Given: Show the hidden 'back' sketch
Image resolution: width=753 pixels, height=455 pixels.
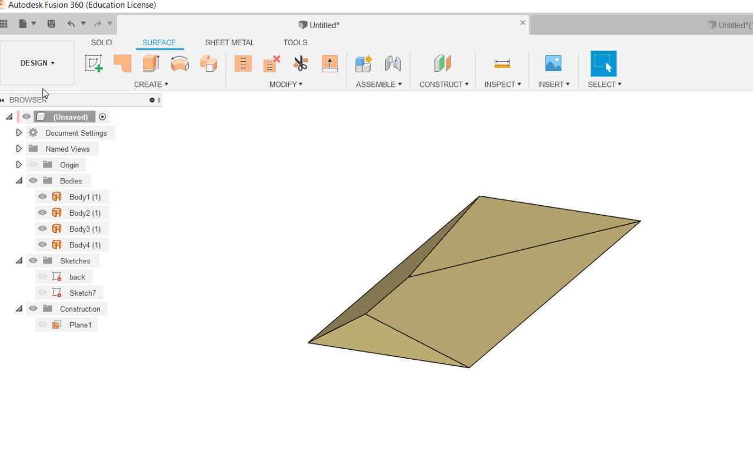Looking at the screenshot, I should point(42,277).
